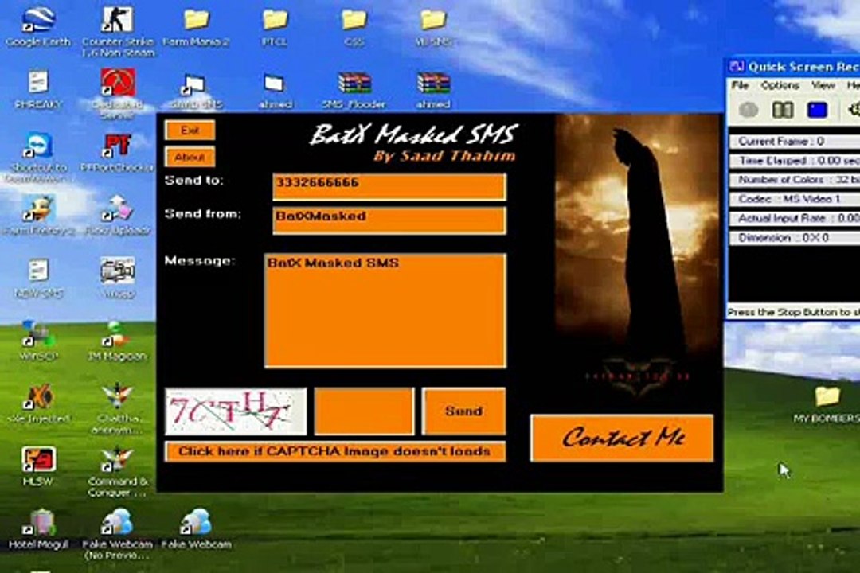Click the Send button
Screen dimensions: 860x573
click(x=463, y=411)
